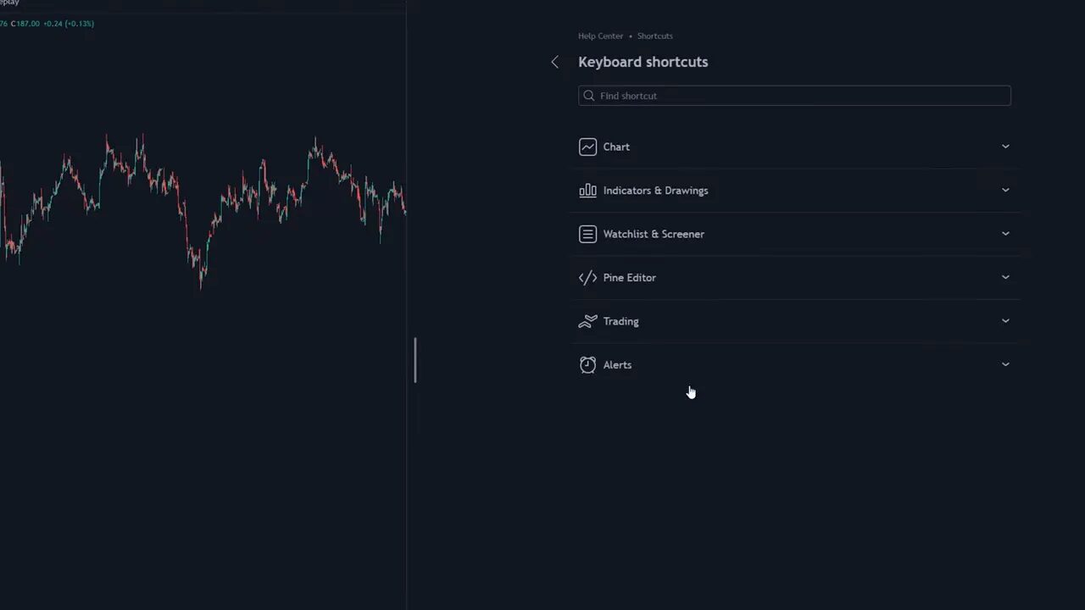Expand the Alerts shortcuts section
This screenshot has width=1085, height=610.
[x=1005, y=364]
